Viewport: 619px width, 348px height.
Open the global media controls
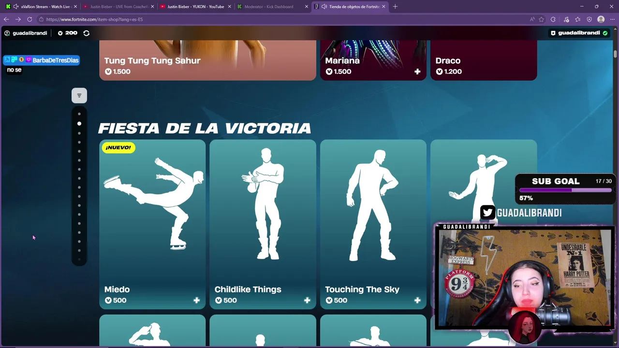pos(566,19)
